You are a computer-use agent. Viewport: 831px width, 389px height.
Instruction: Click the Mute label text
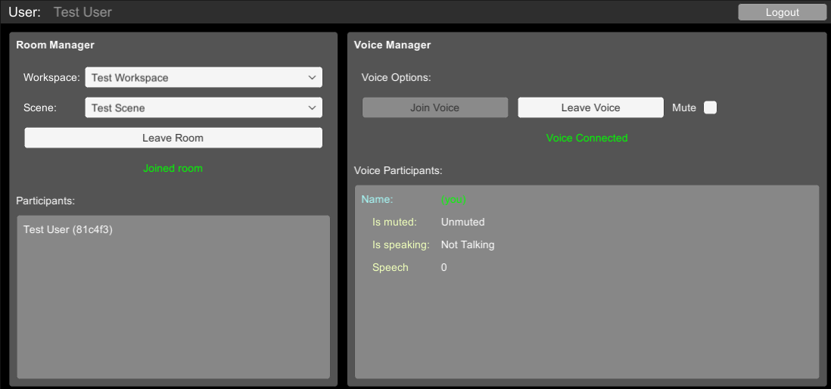click(683, 107)
